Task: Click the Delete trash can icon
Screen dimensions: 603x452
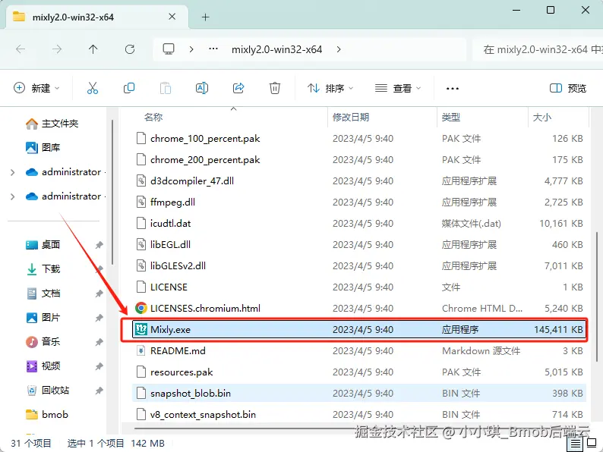Action: click(x=275, y=88)
